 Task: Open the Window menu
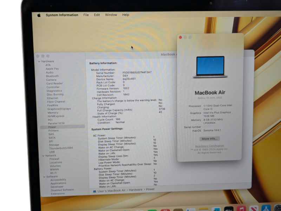(x=111, y=15)
